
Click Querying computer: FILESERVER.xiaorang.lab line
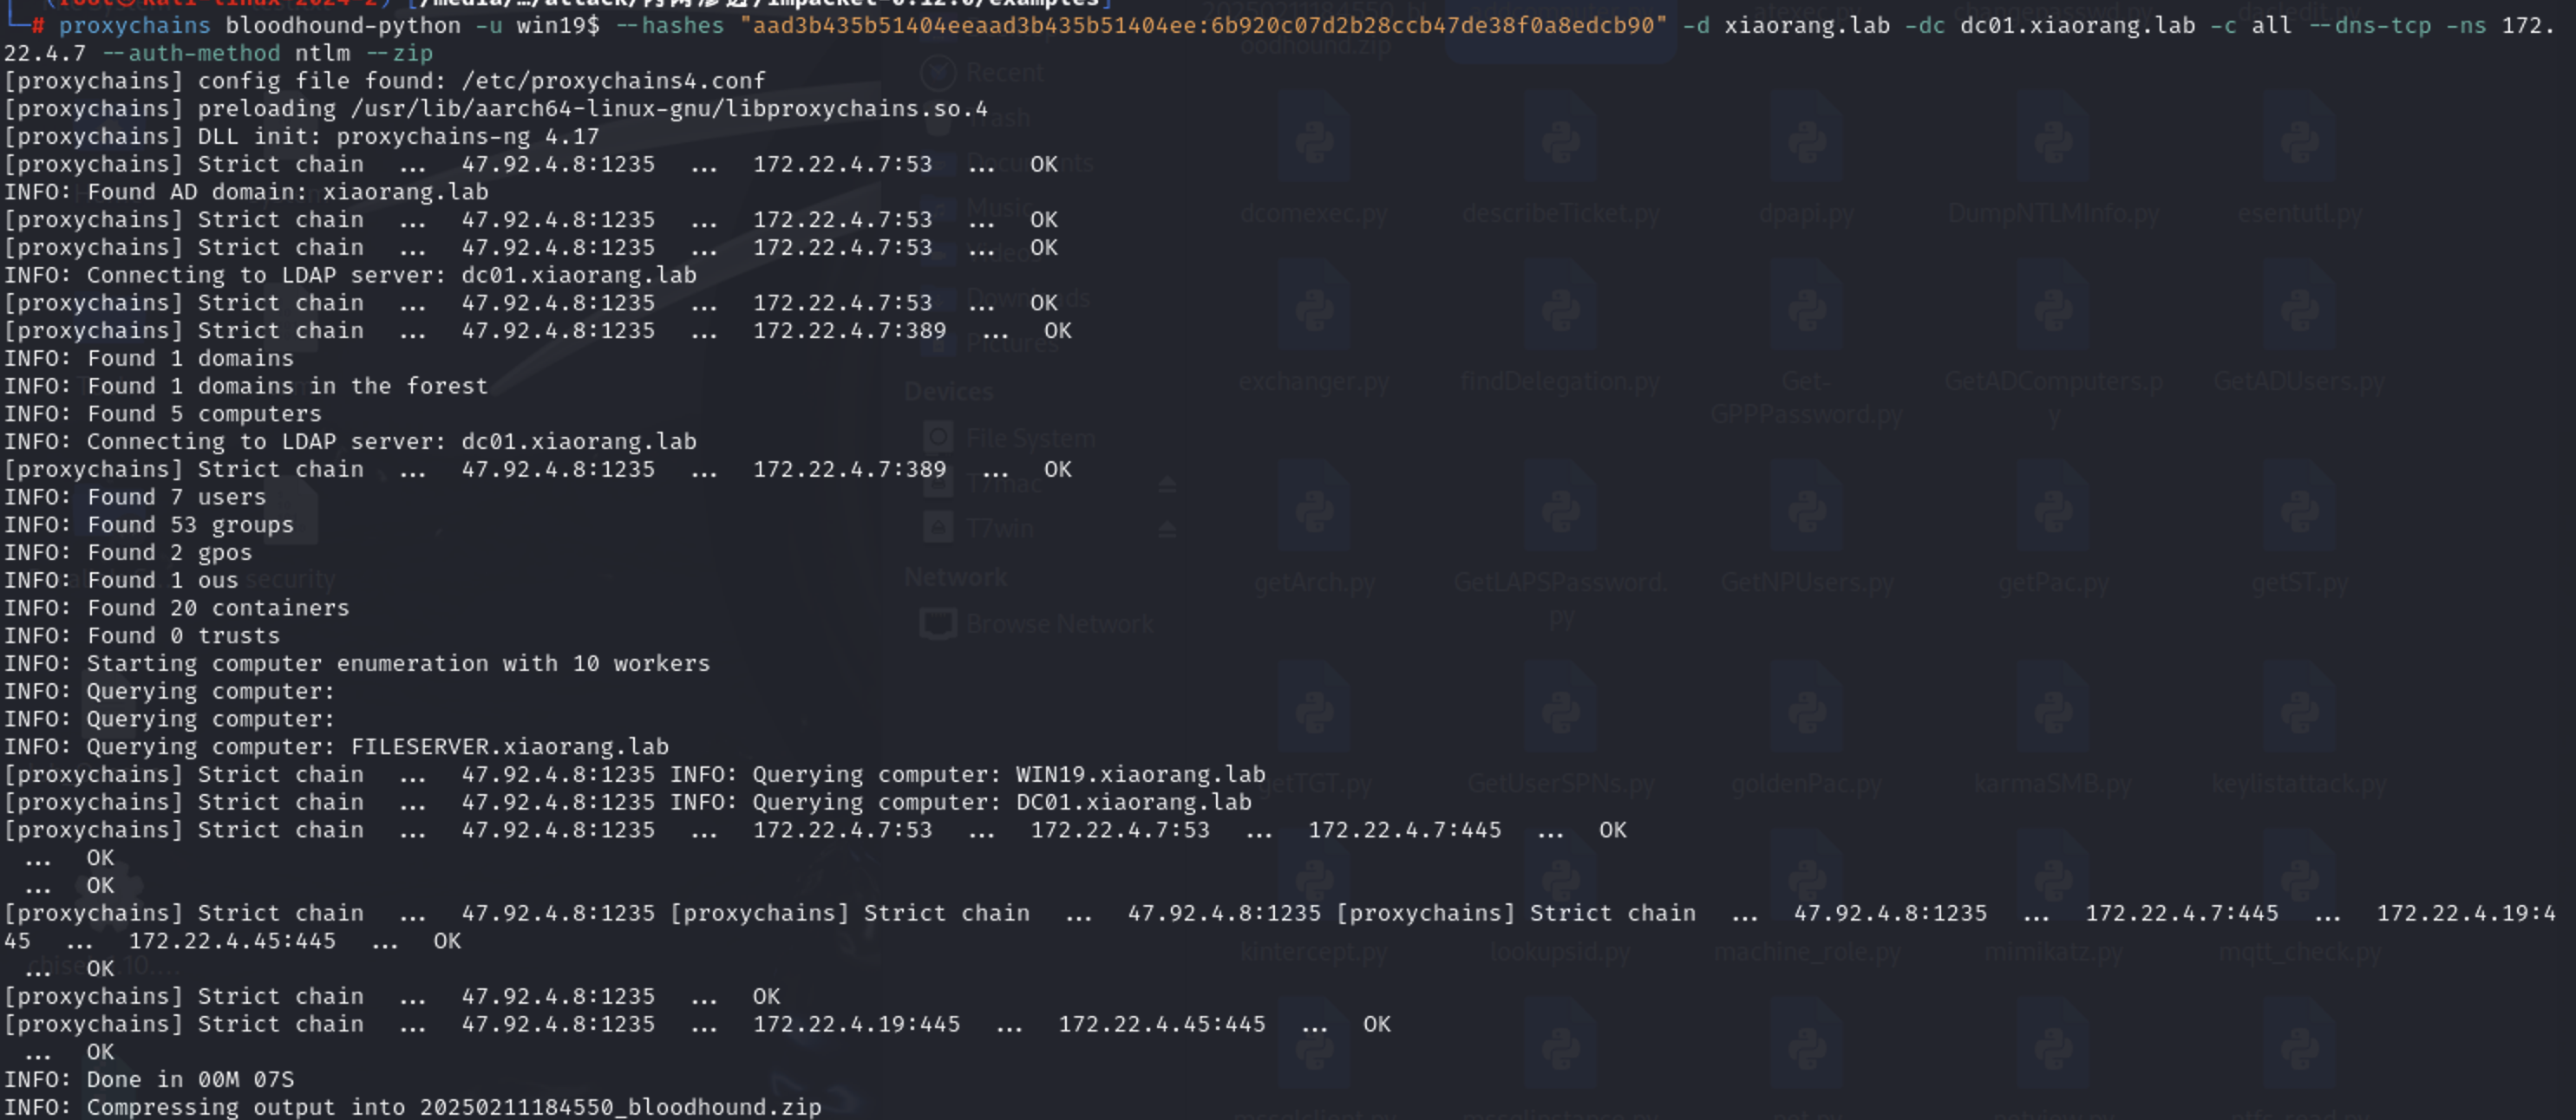[x=336, y=746]
